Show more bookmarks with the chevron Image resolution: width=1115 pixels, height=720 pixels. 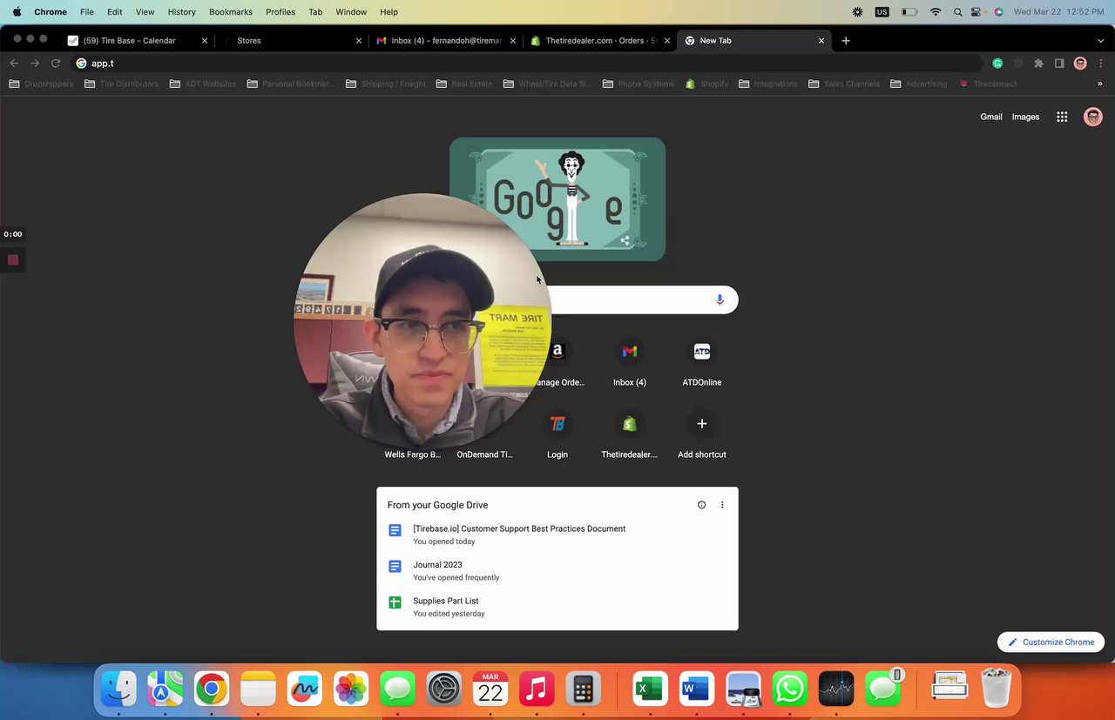point(1099,84)
